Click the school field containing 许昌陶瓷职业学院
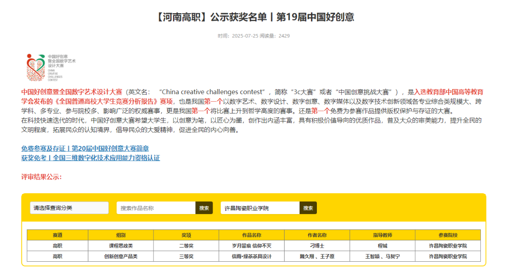The height and width of the screenshot is (279, 509). (260, 208)
